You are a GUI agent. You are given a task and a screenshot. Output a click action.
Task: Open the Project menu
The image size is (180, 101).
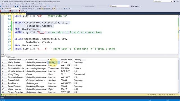tap(17, 4)
